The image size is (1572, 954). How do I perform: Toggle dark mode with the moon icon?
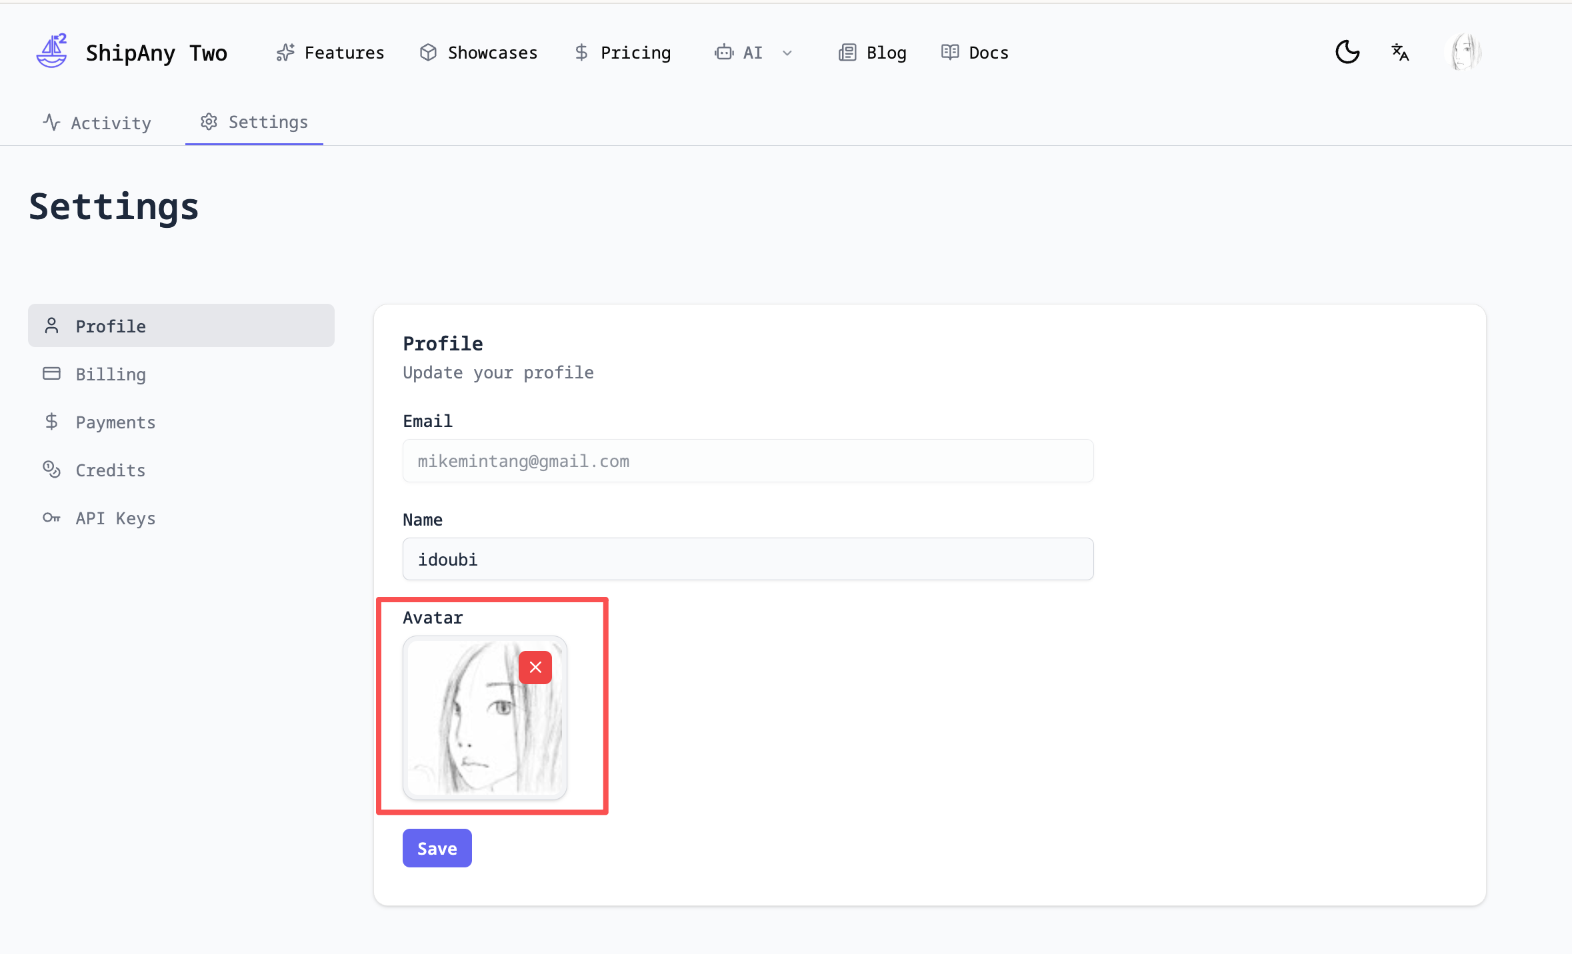(x=1347, y=52)
